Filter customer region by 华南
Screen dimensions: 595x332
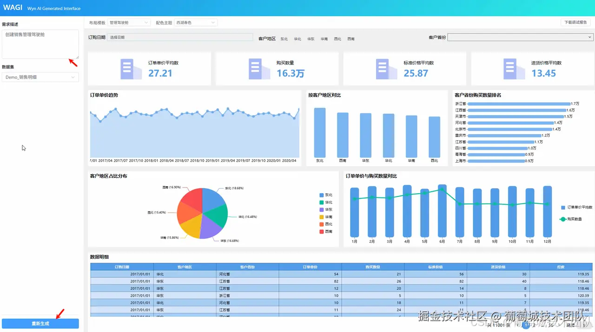click(324, 39)
